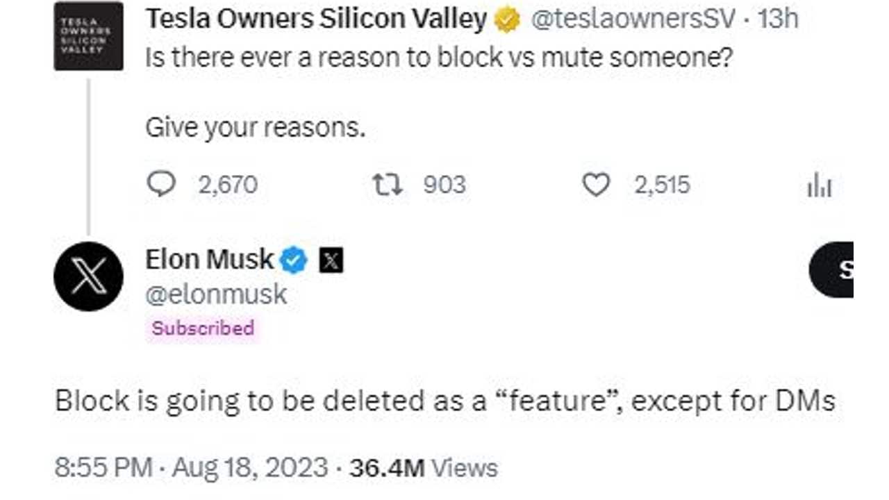Click the "Block is going to be deleted" tweet text

point(444,401)
